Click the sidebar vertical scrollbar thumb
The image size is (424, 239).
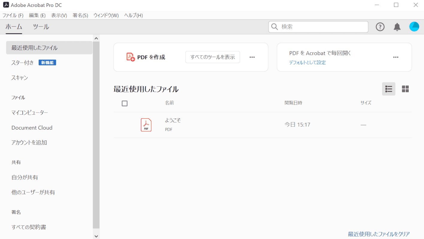[x=96, y=135]
